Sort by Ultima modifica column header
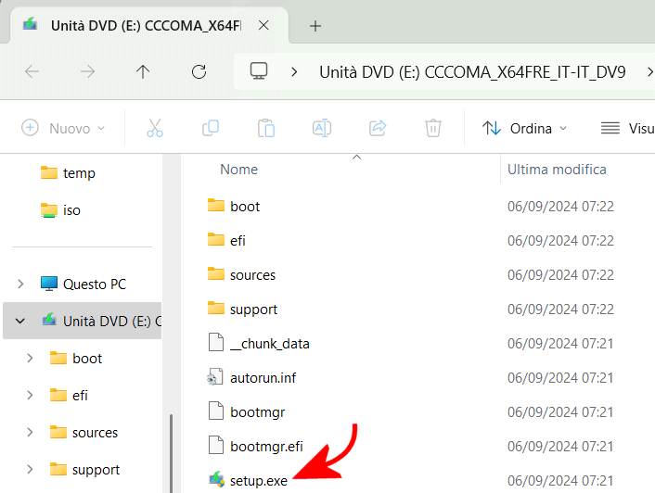 (x=557, y=170)
